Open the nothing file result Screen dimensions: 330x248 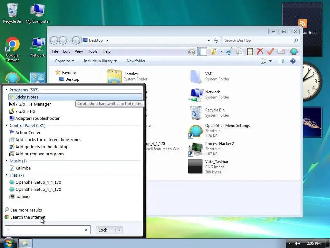20,197
